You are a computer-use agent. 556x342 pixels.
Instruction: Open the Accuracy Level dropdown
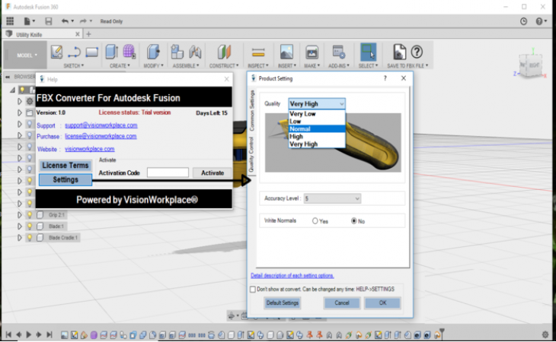point(332,198)
